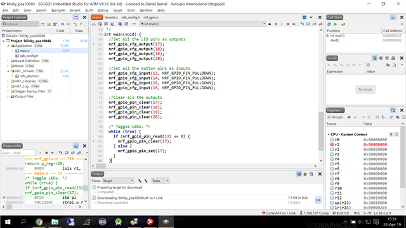Screen dimensions: 406x228
Task: Select sdk_config.h in the project tree
Action: pos(29,56)
